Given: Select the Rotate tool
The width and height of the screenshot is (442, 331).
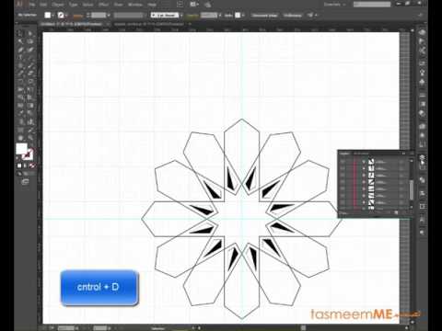Looking at the screenshot, I should pyautogui.click(x=20, y=81).
